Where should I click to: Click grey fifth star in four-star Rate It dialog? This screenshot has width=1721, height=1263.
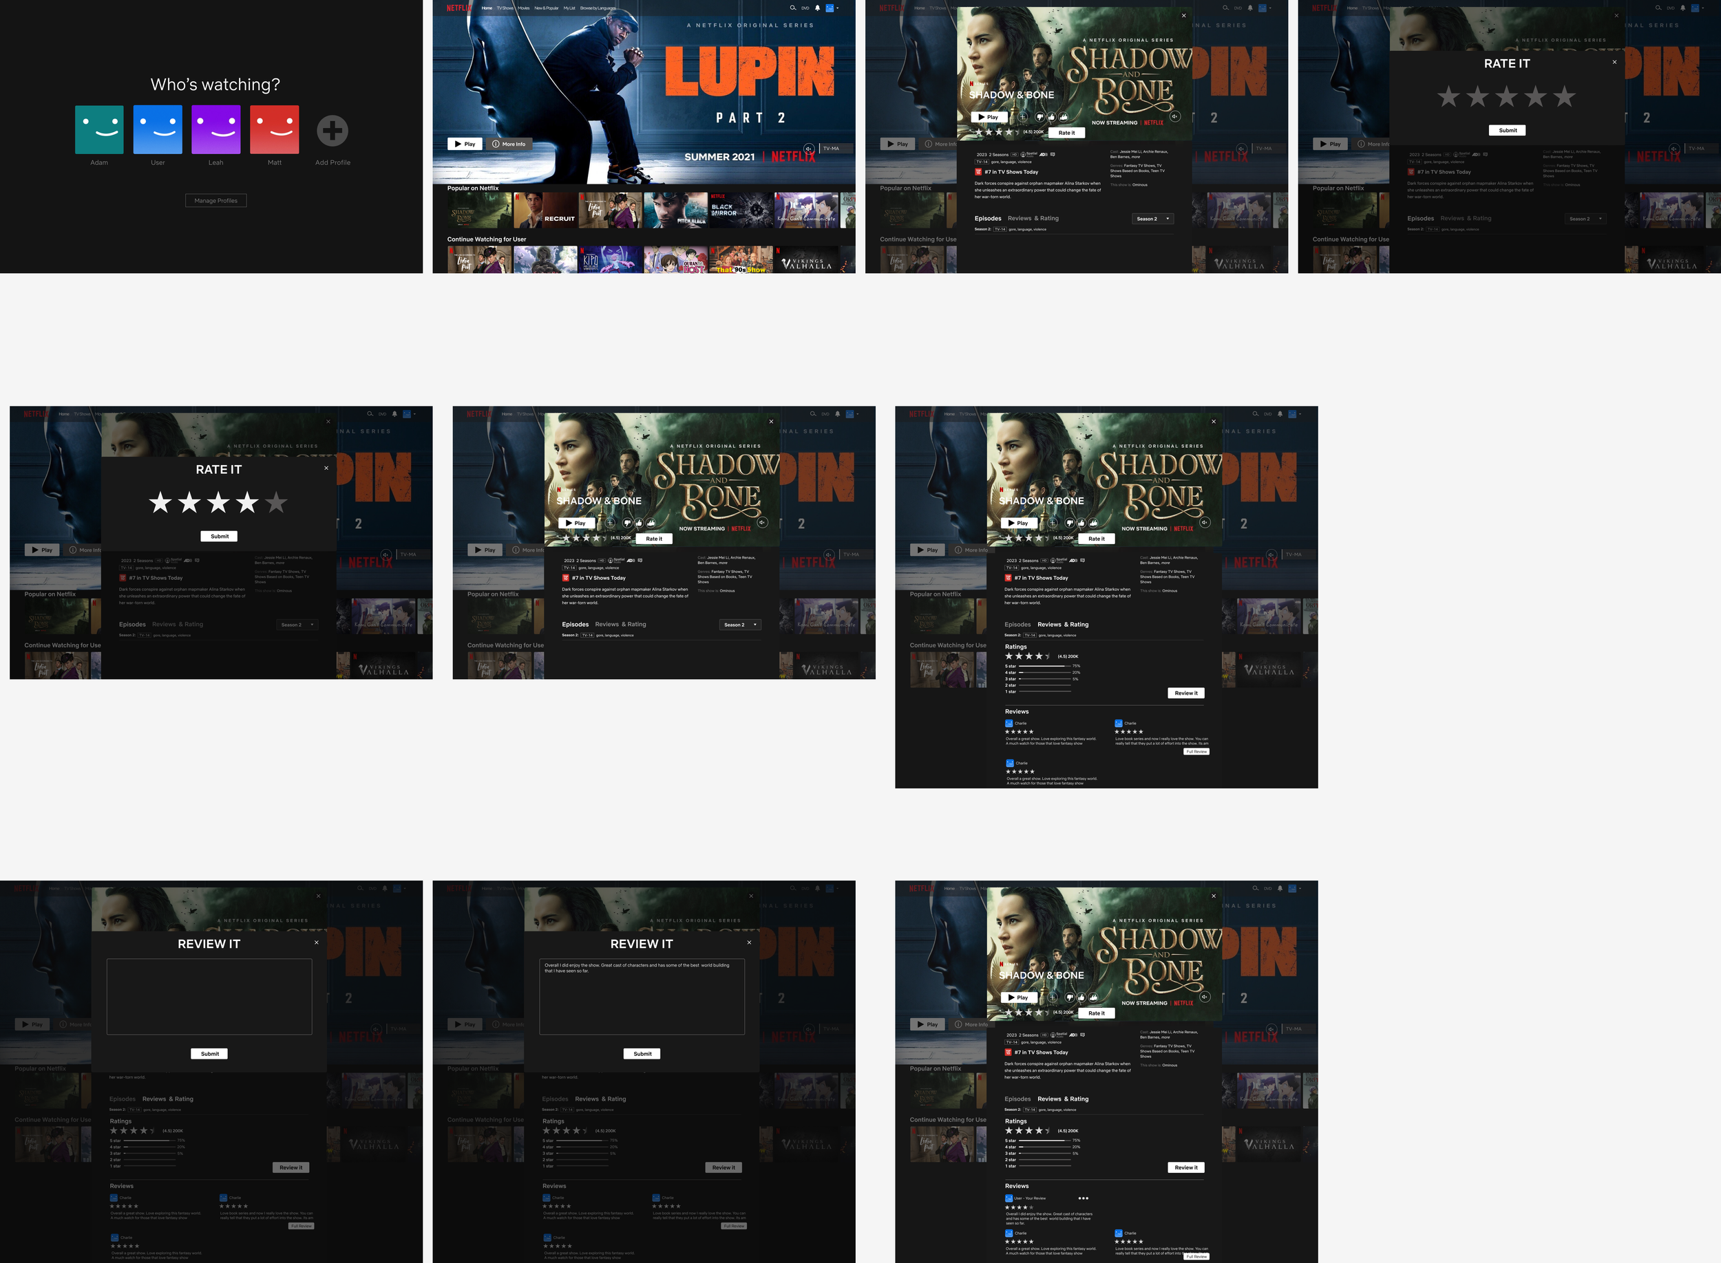pyautogui.click(x=276, y=502)
